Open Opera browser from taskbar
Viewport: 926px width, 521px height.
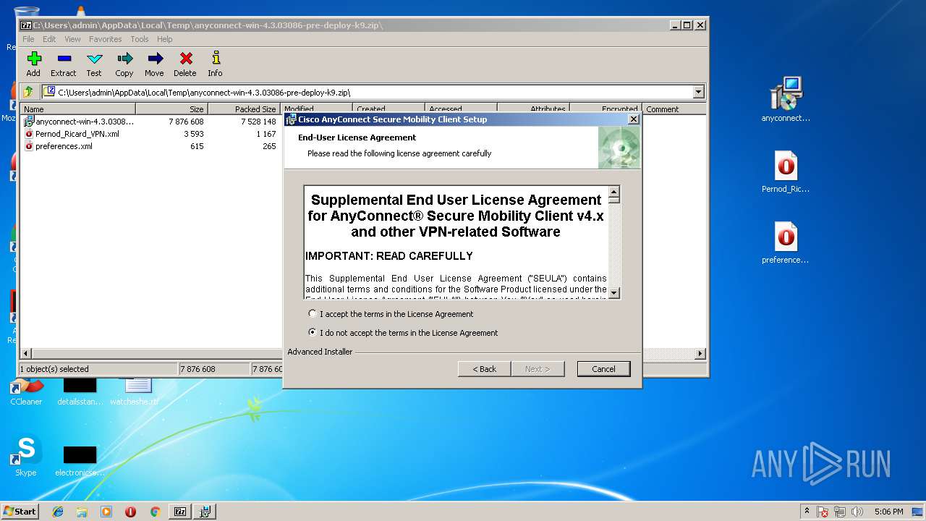[130, 512]
